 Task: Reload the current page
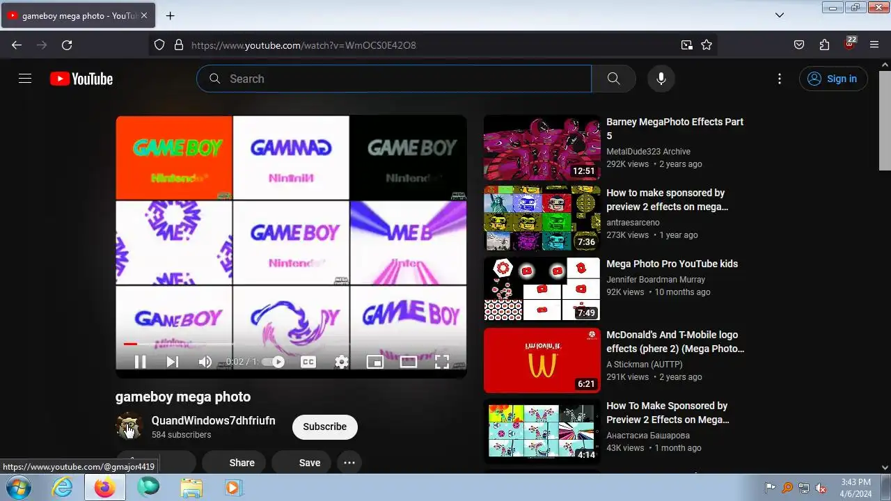click(x=67, y=45)
